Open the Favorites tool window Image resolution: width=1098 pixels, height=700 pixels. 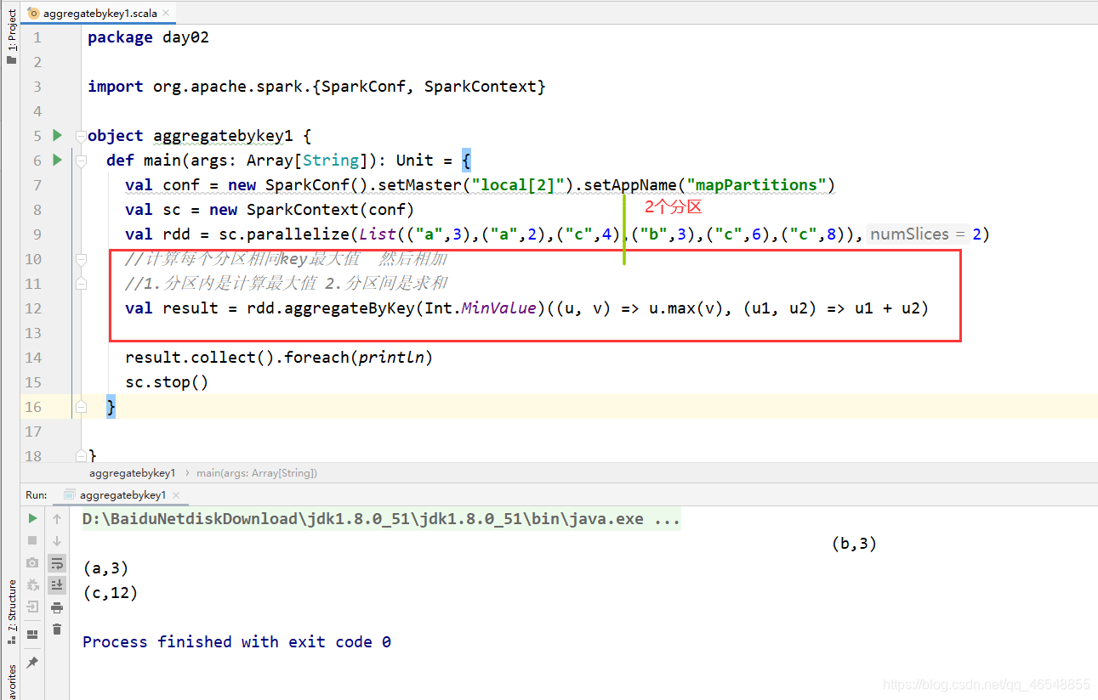pos(11,680)
